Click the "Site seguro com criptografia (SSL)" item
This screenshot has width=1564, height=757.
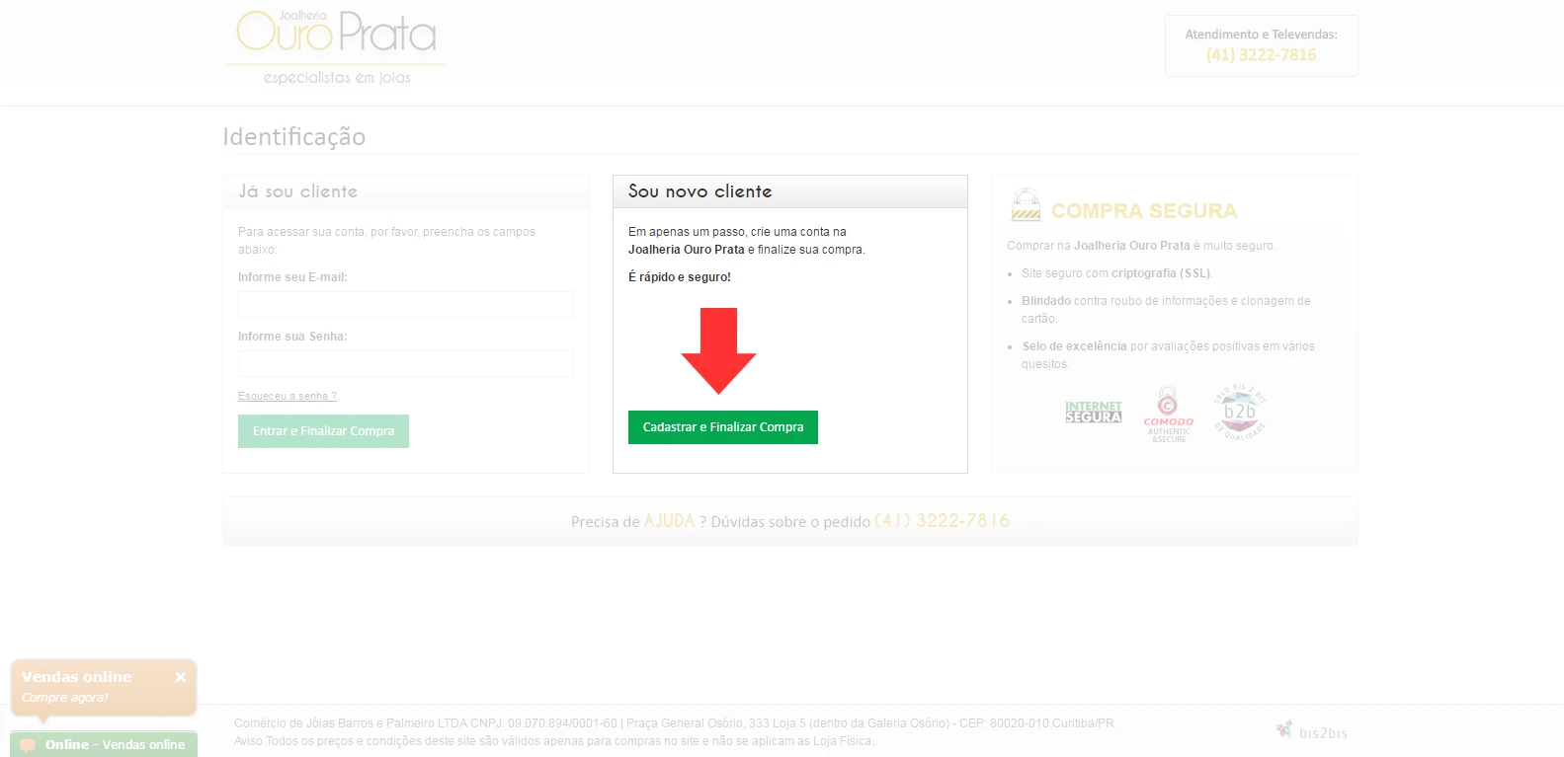1117,273
